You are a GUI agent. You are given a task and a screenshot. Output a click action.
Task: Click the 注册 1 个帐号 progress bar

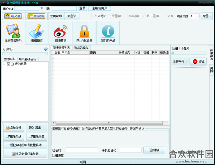(189, 53)
